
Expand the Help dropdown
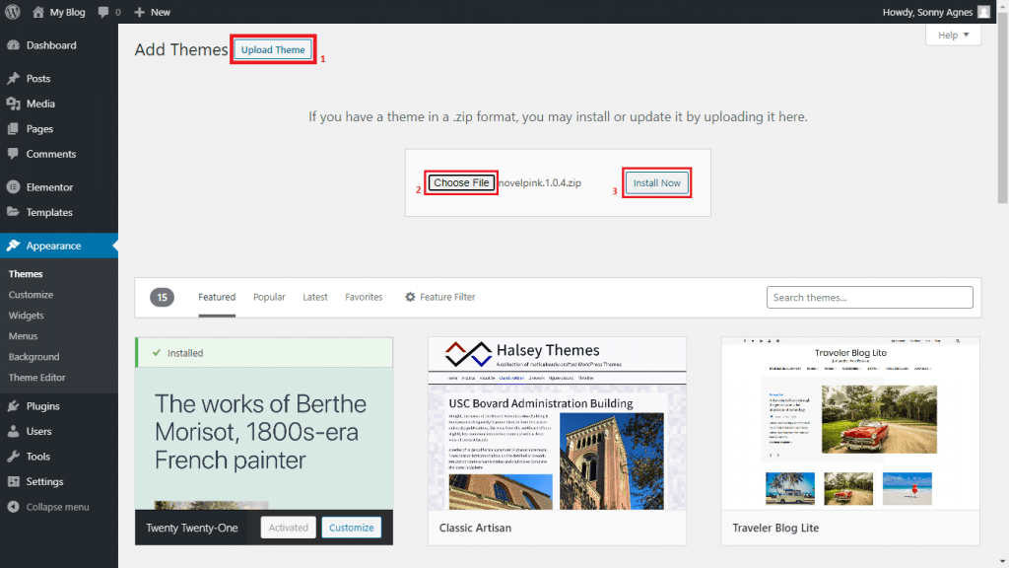pos(953,35)
